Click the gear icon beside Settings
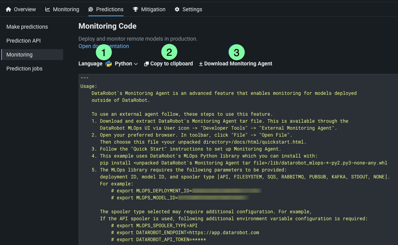398x245 pixels. point(177,9)
